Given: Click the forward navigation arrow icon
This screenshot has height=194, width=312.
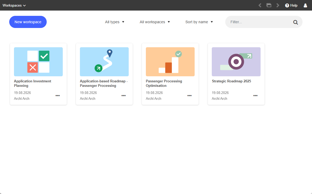Looking at the screenshot, I should [278, 5].
